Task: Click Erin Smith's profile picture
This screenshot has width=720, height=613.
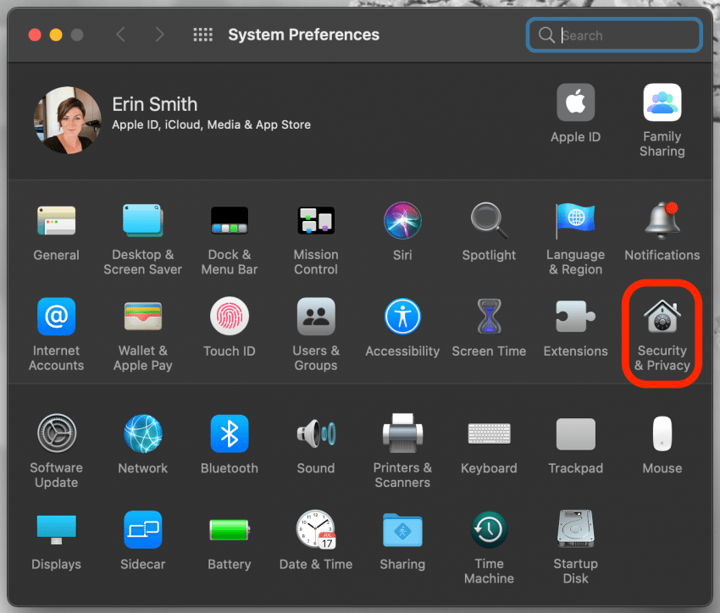Action: coord(68,121)
